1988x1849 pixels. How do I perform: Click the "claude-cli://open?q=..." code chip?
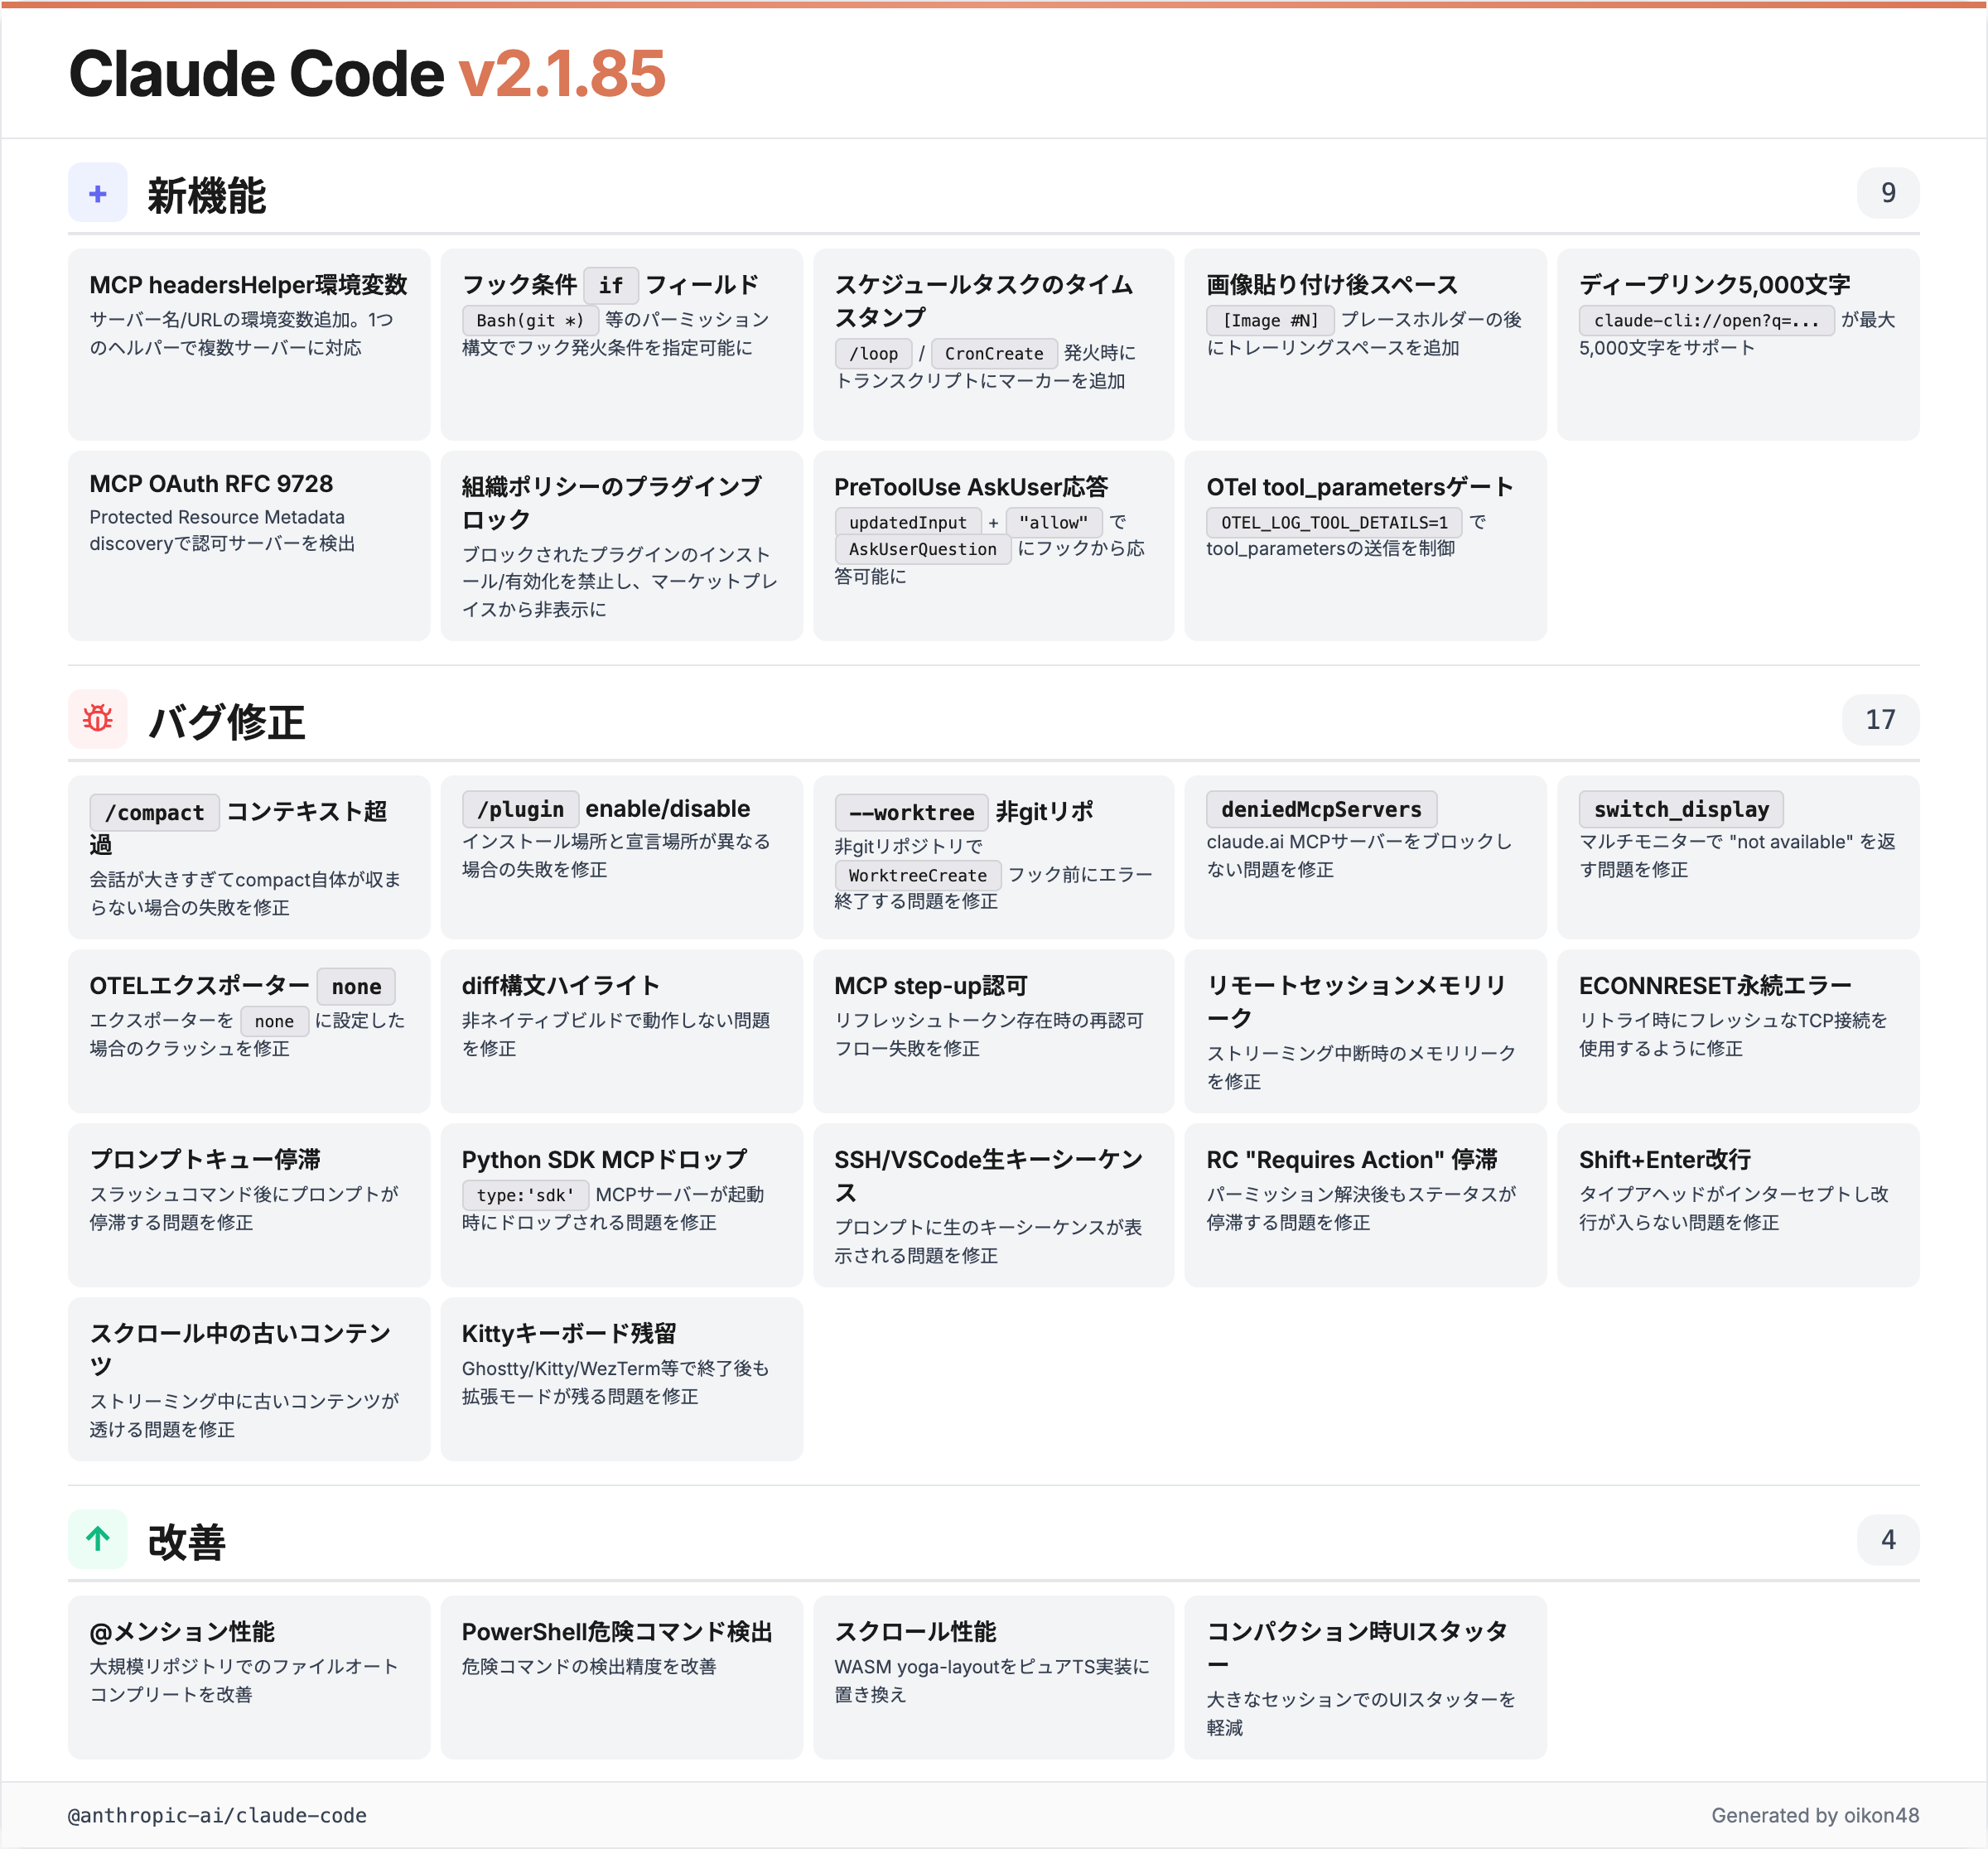point(1706,320)
